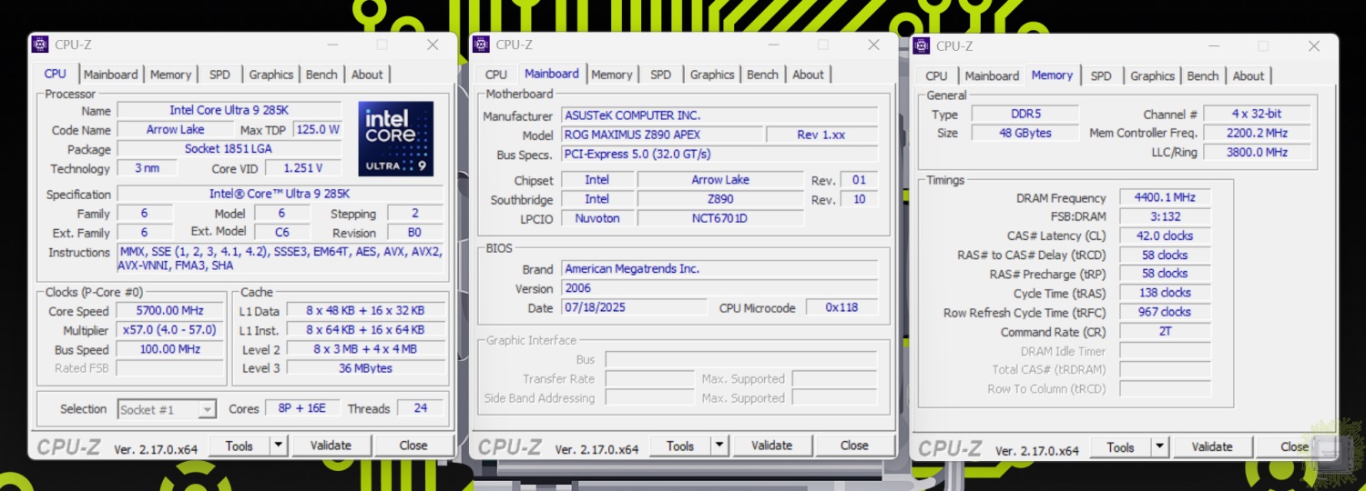Expand the Tools arrow in the Mainboard window
This screenshot has height=491, width=1366.
pos(719,446)
